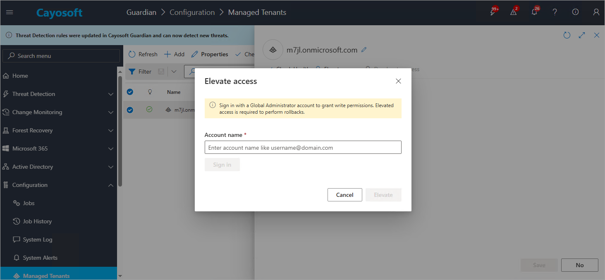The image size is (605, 280).
Task: Click the Account name input field
Action: (303, 147)
